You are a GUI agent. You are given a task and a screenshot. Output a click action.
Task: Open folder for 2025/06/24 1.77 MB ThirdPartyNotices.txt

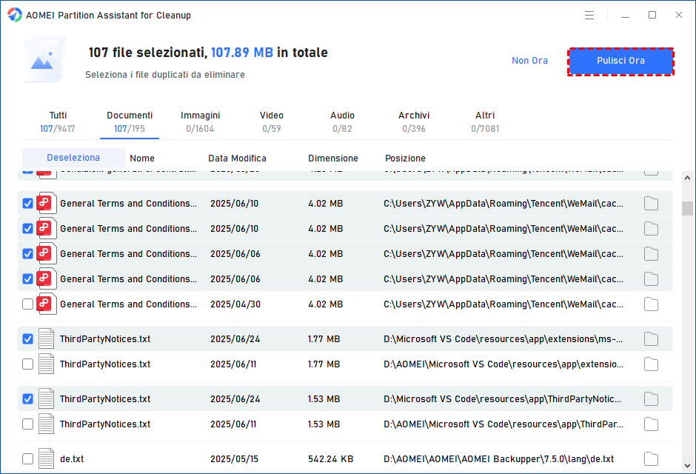tap(651, 339)
